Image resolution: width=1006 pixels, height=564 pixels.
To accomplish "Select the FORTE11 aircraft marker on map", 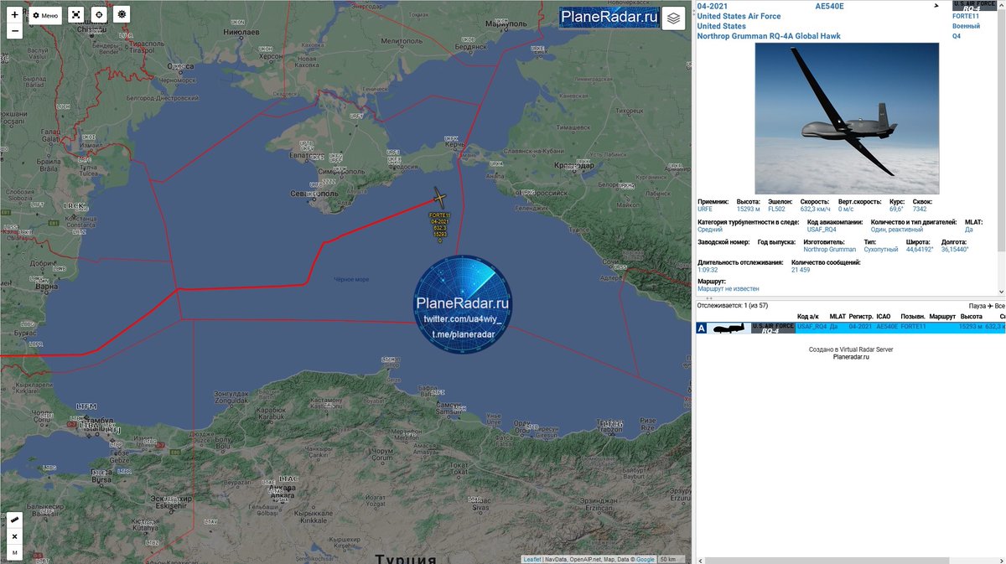I will [x=439, y=198].
